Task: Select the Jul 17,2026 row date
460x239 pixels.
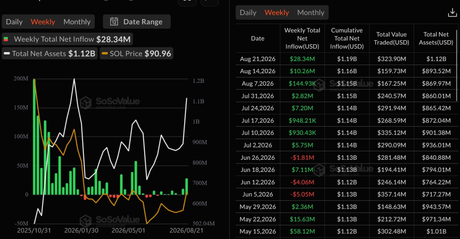Action: tap(258, 121)
